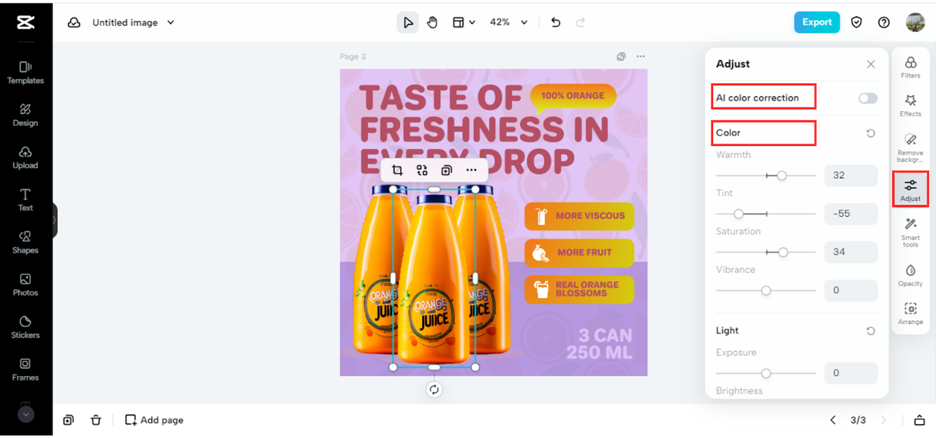Image resolution: width=936 pixels, height=438 pixels.
Task: Open the Smart tools panel
Action: click(910, 232)
